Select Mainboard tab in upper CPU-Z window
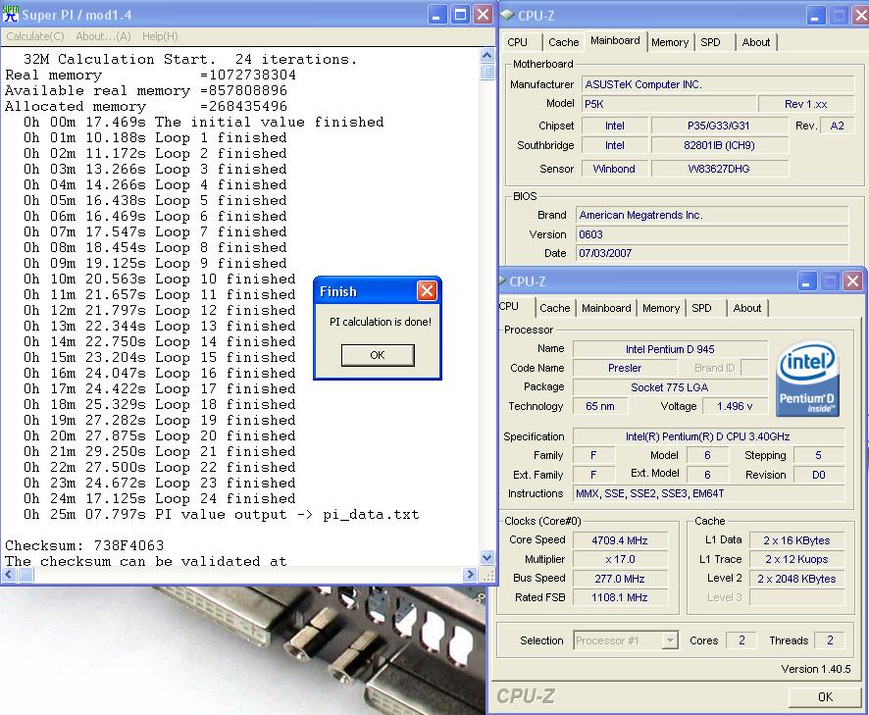869x715 pixels. 615,40
